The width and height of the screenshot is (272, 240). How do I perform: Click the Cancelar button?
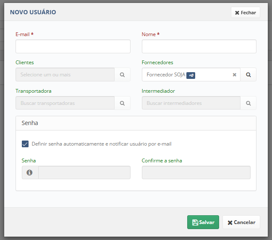click(x=241, y=222)
